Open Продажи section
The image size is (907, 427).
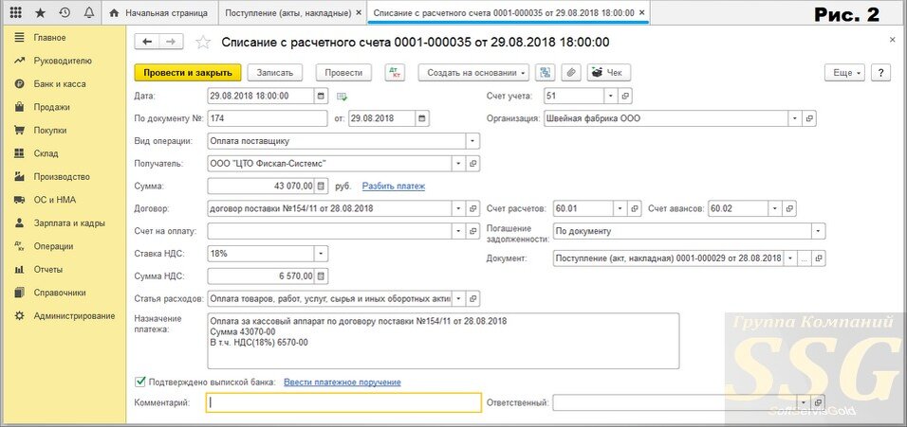click(x=51, y=107)
